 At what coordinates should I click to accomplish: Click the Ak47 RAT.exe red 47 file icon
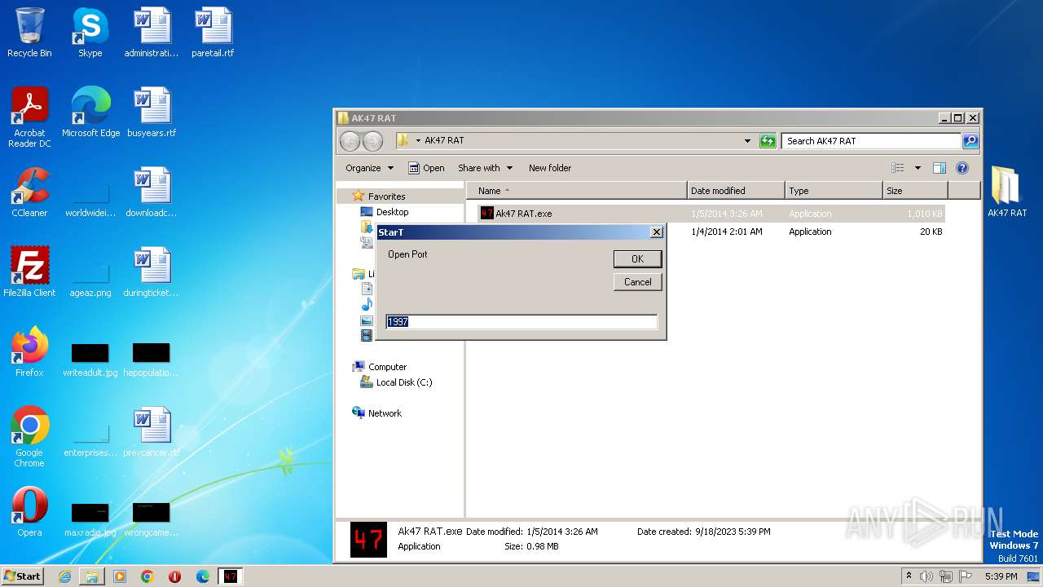(x=486, y=214)
